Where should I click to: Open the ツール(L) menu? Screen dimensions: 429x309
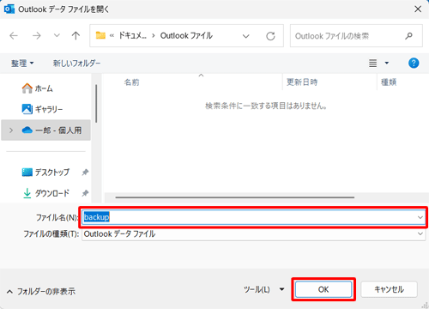point(263,289)
